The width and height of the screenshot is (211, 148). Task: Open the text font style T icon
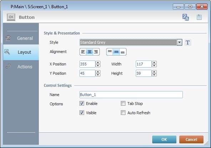[x=188, y=43]
